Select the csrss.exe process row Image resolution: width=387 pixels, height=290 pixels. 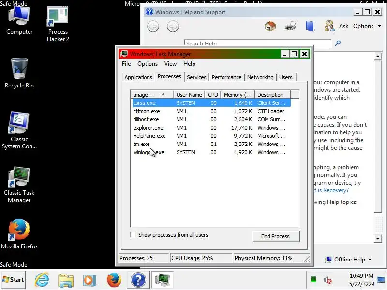[211, 103]
